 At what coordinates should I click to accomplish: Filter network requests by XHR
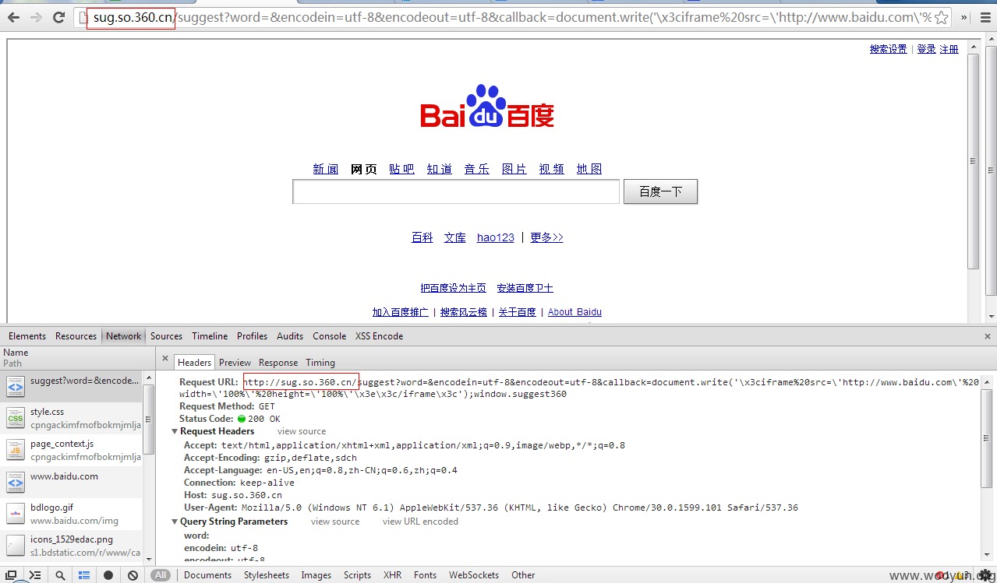[392, 575]
